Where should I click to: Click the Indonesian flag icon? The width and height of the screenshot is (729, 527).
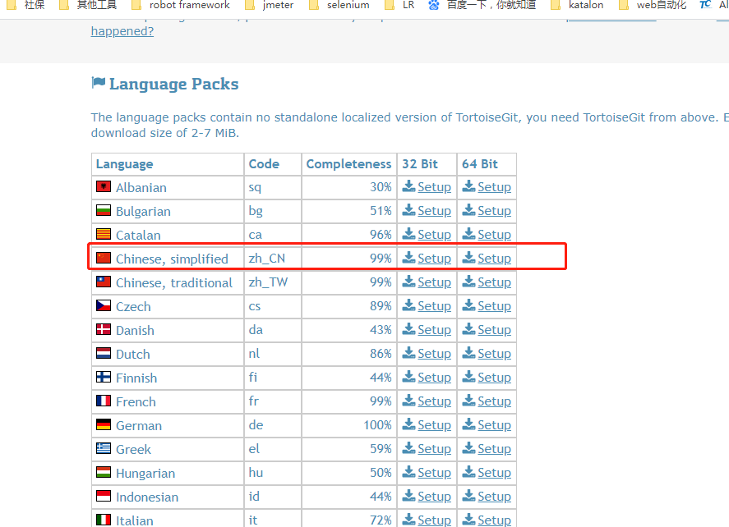(x=104, y=496)
